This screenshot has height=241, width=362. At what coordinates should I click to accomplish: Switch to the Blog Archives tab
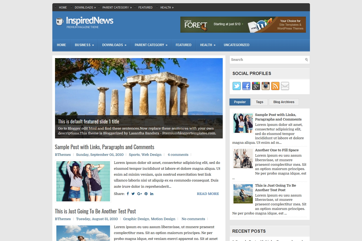pyautogui.click(x=284, y=102)
